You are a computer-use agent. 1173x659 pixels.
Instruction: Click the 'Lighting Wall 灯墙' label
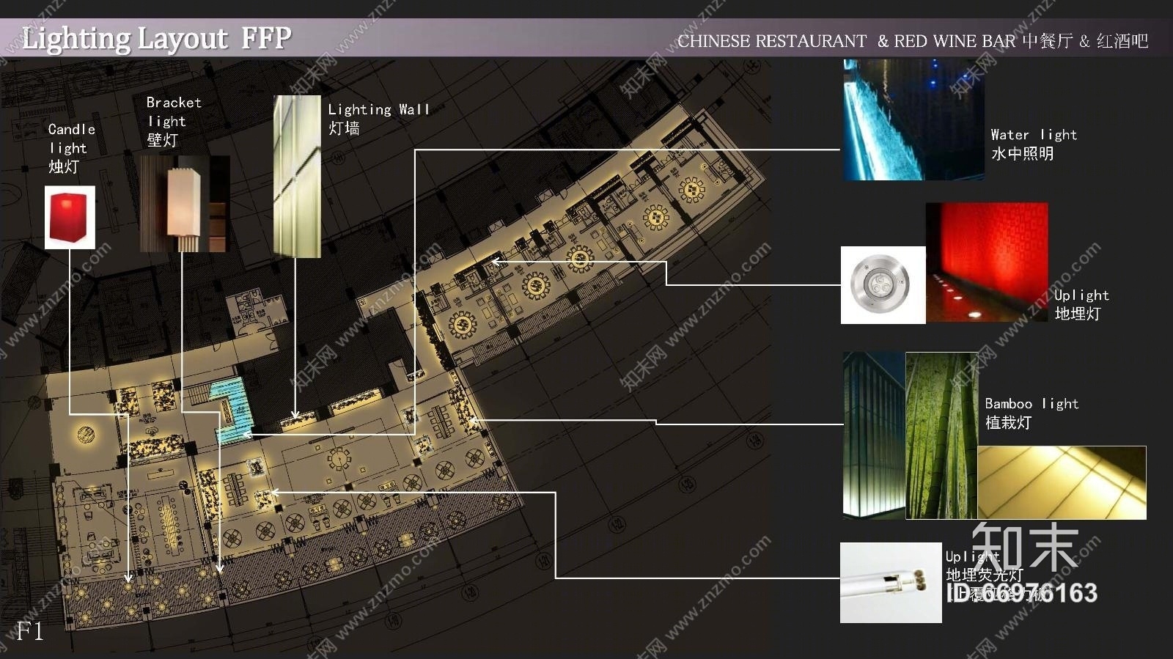pos(378,119)
